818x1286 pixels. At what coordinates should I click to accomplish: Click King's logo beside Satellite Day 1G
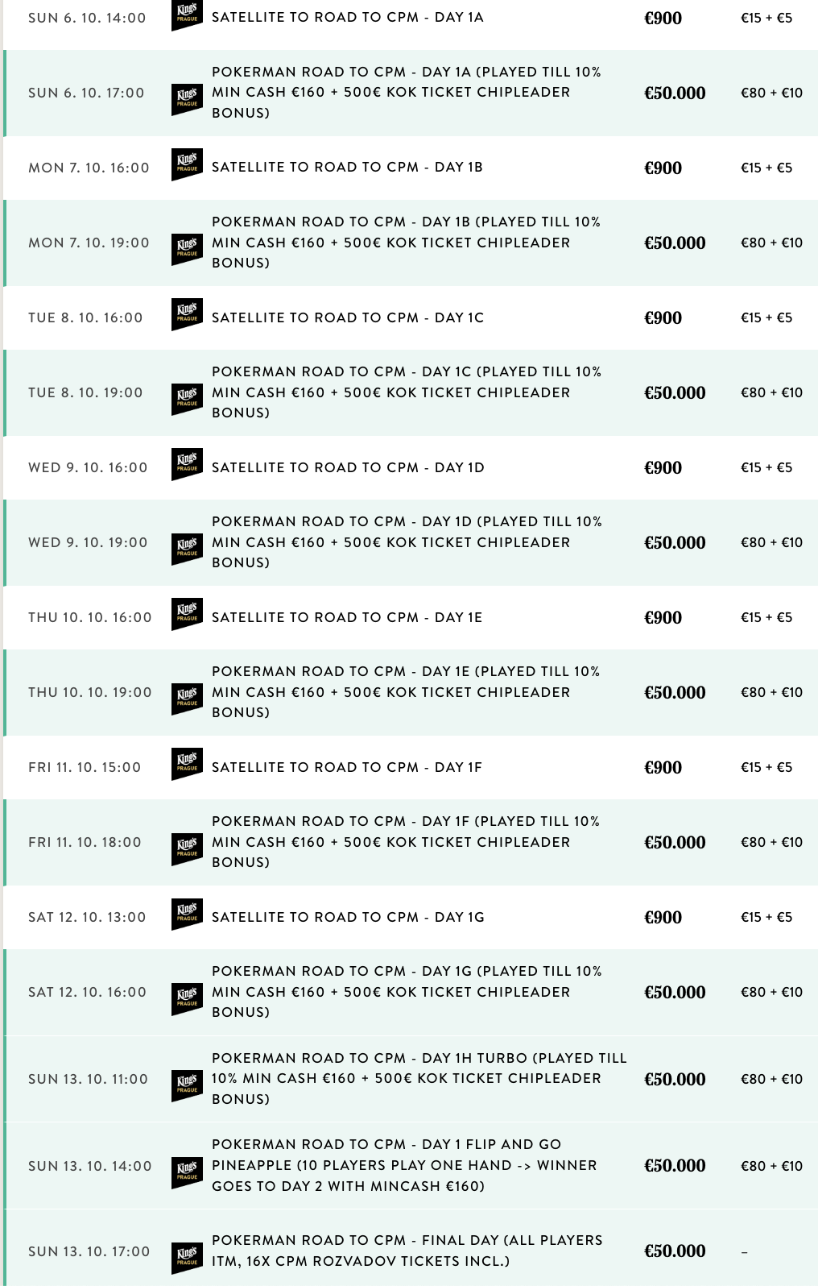[x=187, y=914]
